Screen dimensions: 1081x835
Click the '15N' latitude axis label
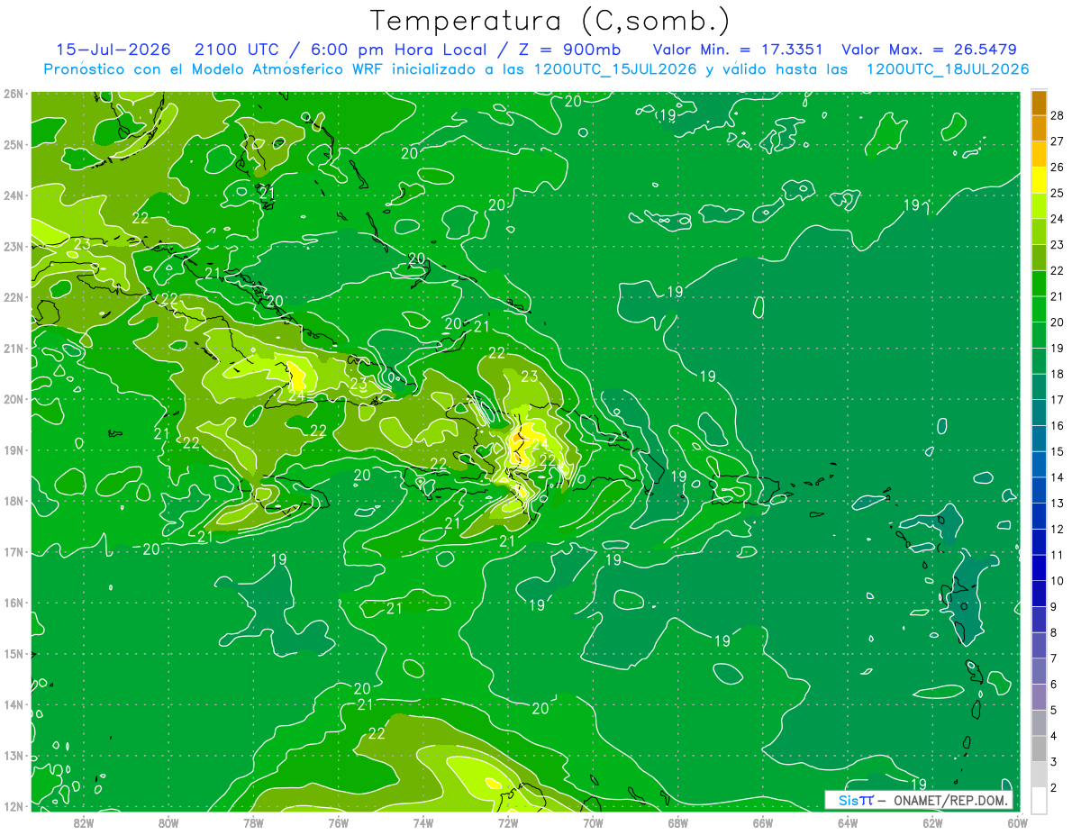14,653
